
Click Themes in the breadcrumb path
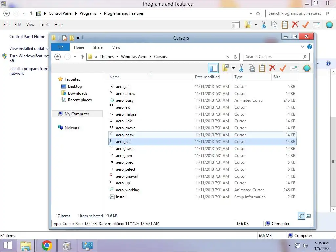(x=107, y=57)
